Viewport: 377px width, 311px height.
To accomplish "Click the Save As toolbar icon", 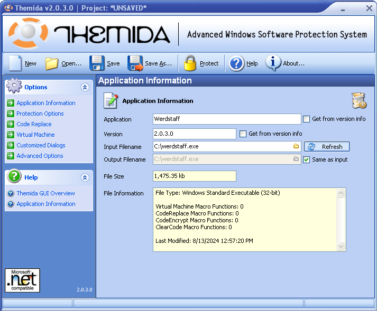I will tap(135, 63).
